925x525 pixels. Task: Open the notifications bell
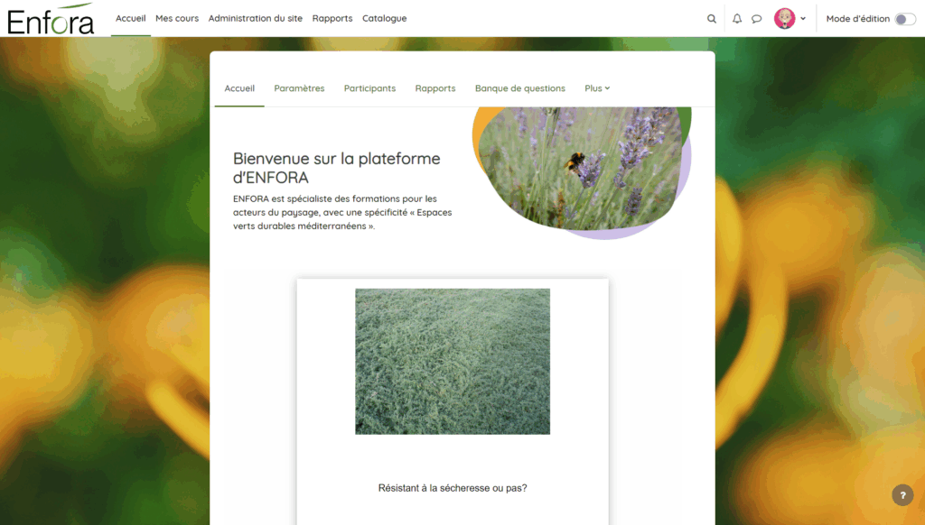click(x=737, y=19)
